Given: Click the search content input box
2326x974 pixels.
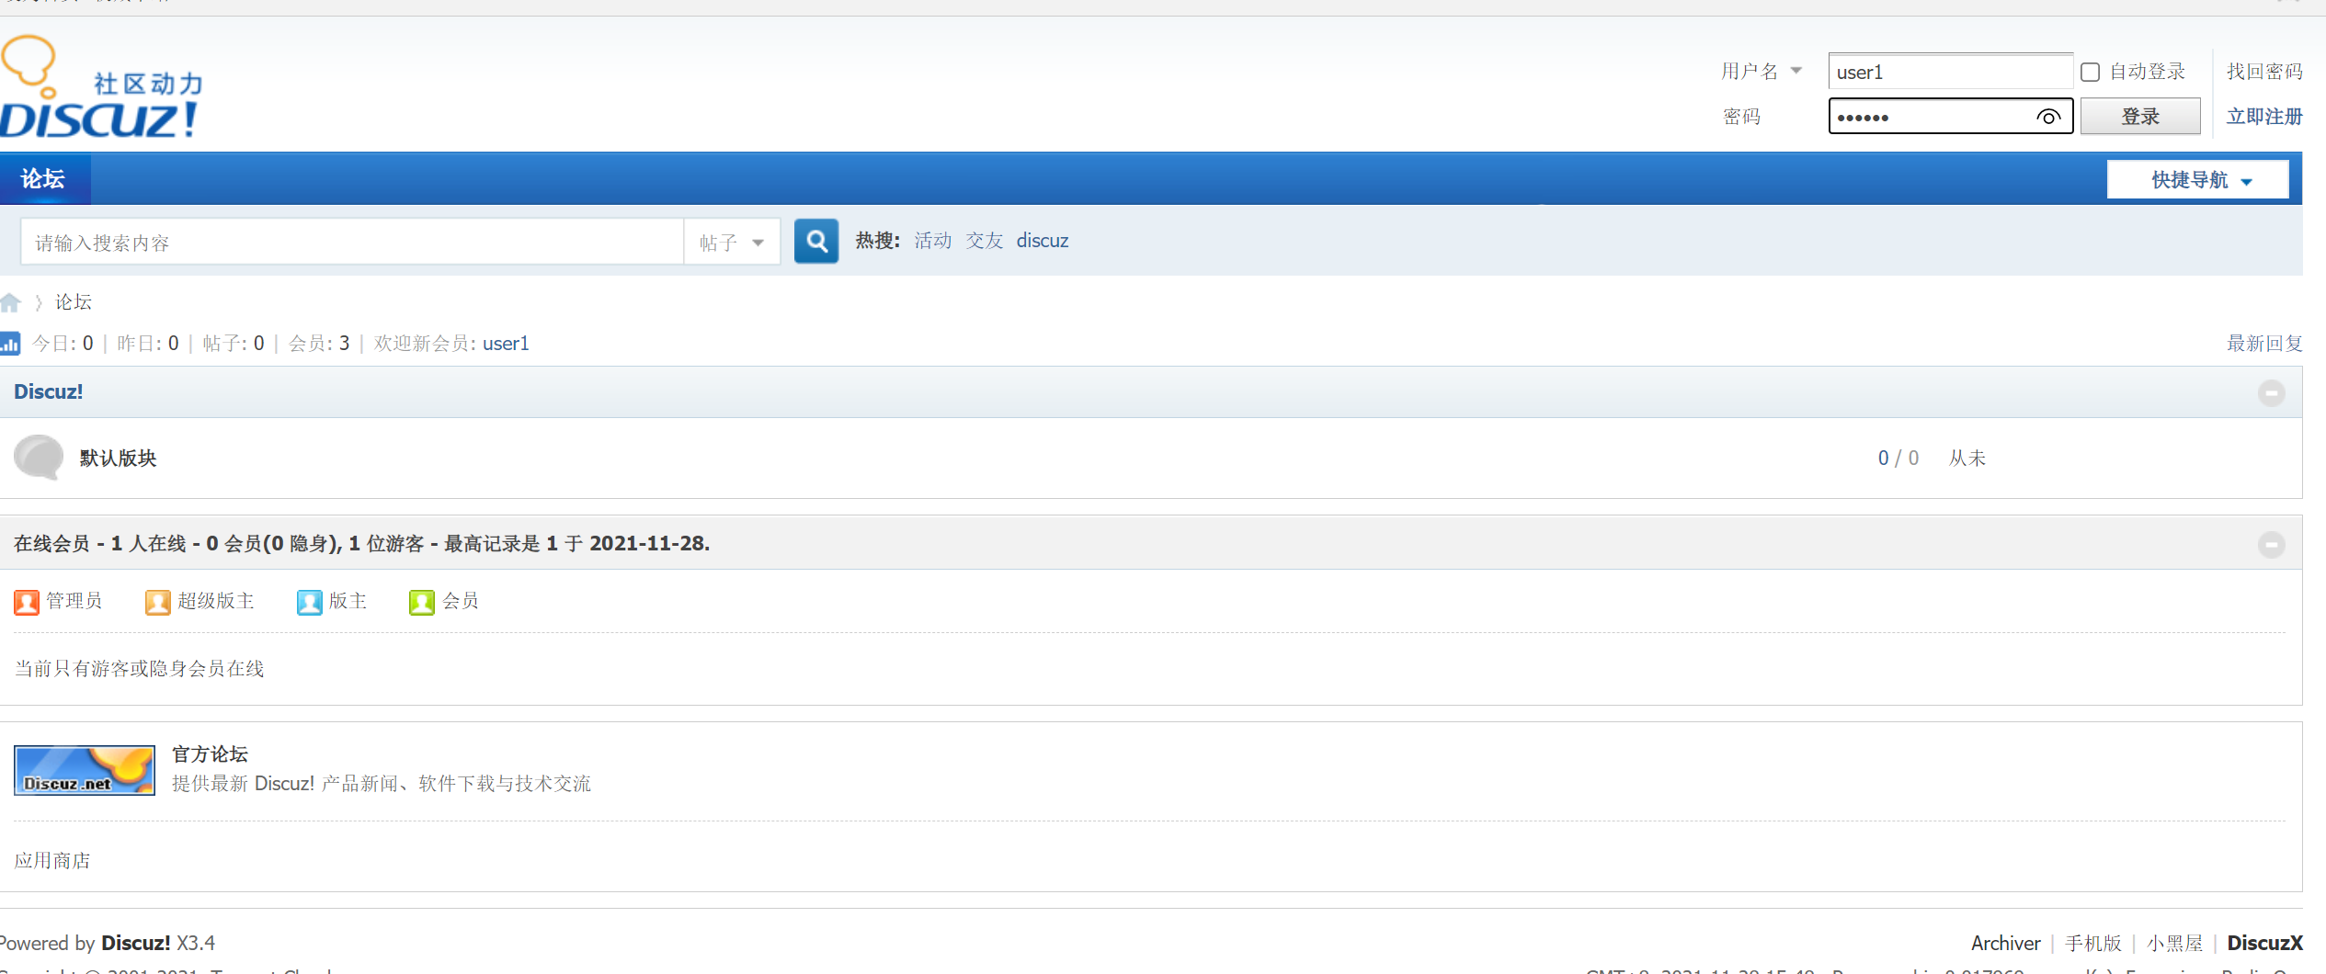Looking at the screenshot, I should click(352, 243).
